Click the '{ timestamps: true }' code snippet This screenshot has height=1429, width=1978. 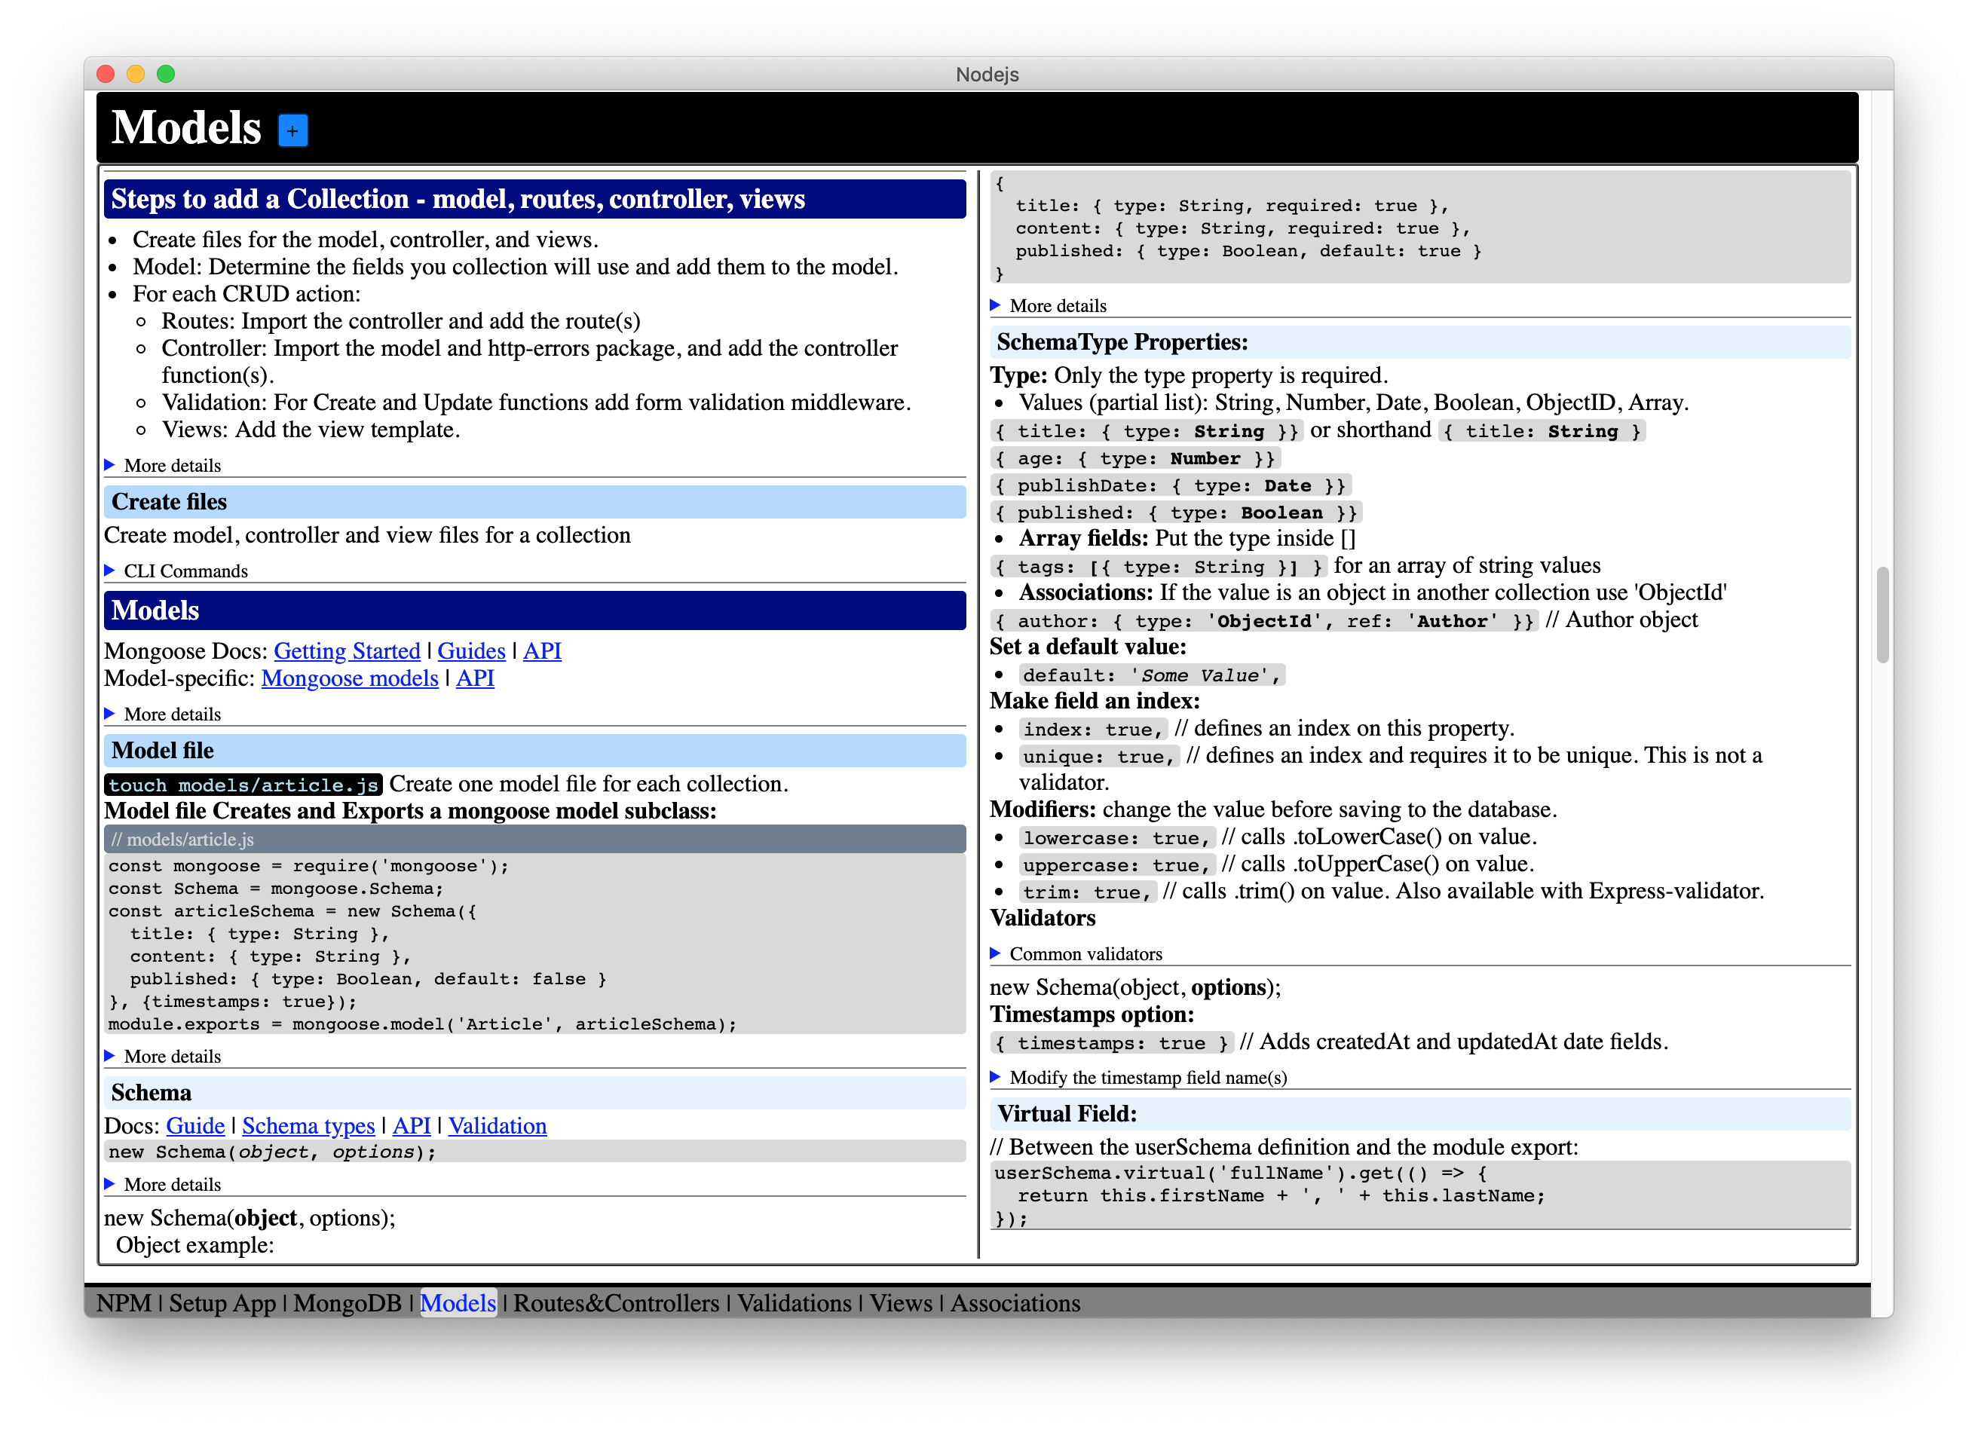coord(1112,1044)
